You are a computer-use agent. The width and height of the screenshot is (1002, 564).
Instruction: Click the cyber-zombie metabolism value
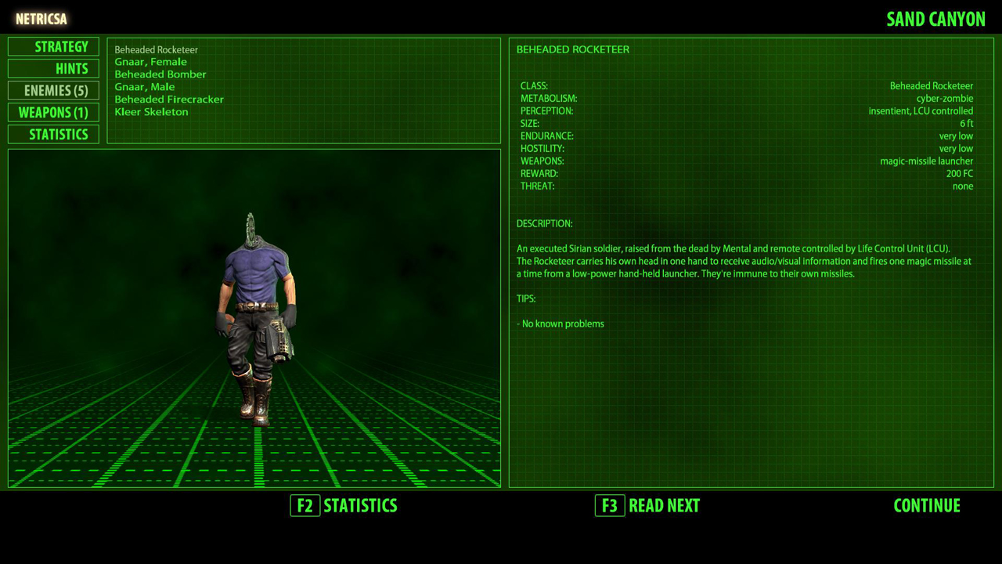click(945, 99)
